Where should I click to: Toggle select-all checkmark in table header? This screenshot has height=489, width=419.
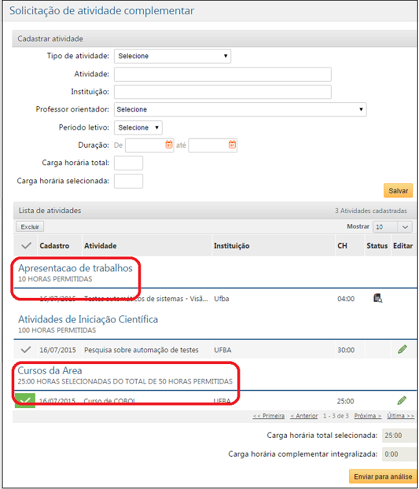pos(26,245)
